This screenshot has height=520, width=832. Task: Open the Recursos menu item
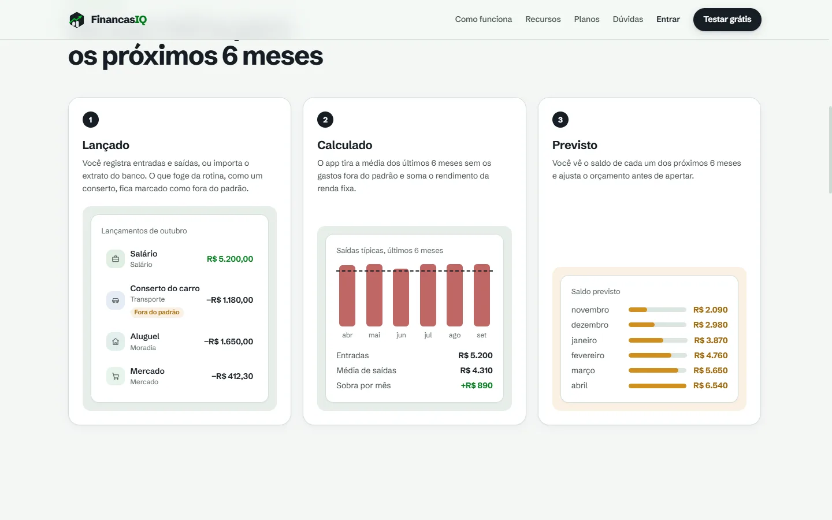[x=543, y=19]
